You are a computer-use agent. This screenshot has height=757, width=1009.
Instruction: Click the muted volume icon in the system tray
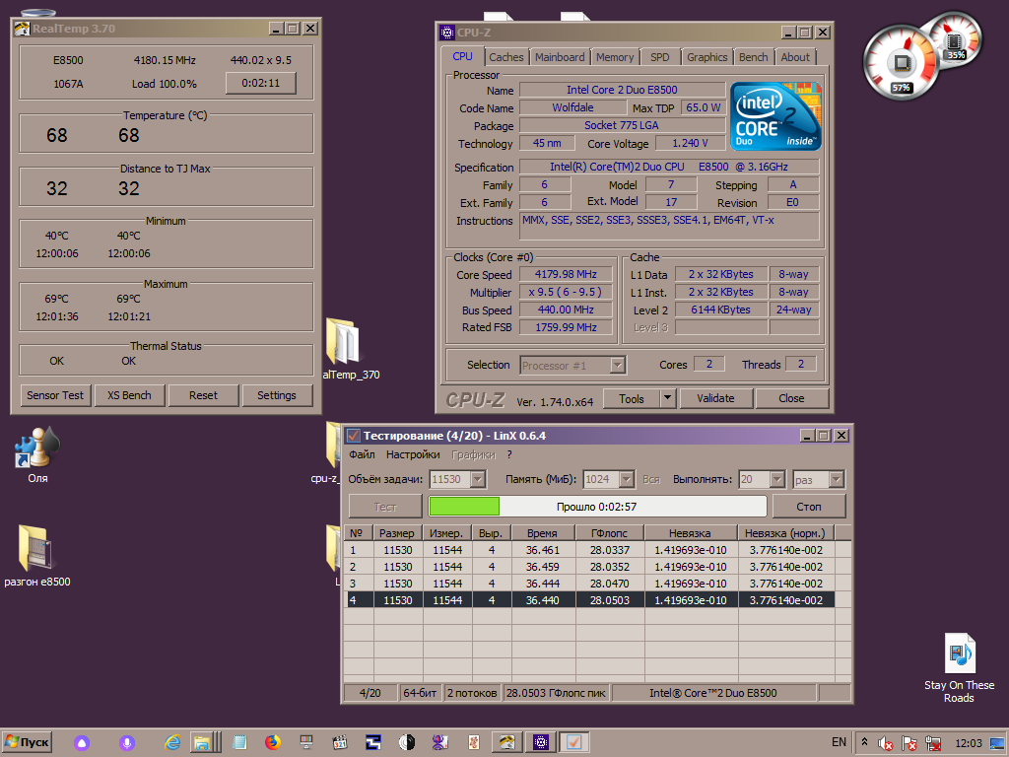(886, 743)
